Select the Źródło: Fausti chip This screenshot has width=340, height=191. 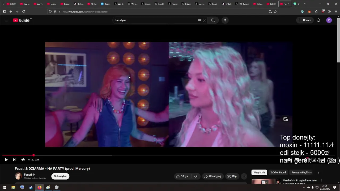[278, 172]
